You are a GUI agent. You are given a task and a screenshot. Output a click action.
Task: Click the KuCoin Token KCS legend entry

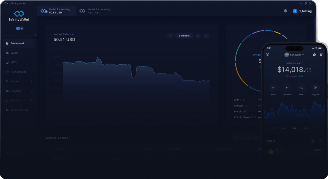(245, 118)
